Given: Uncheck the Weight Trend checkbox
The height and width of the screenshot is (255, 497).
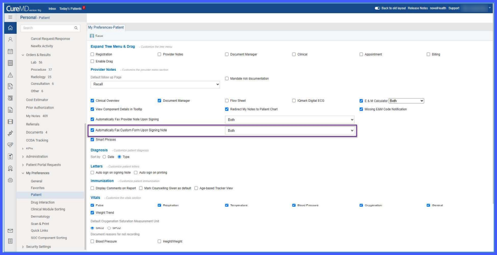Looking at the screenshot, I should pyautogui.click(x=93, y=213).
